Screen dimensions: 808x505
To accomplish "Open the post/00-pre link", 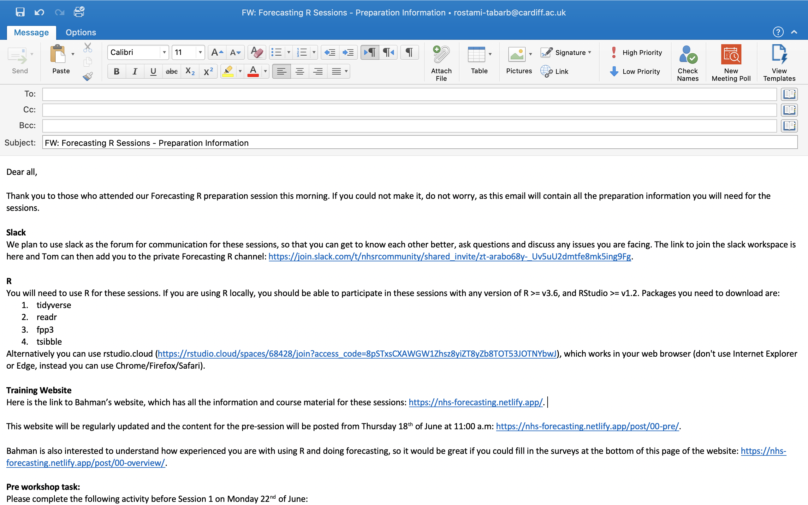I will click(587, 426).
